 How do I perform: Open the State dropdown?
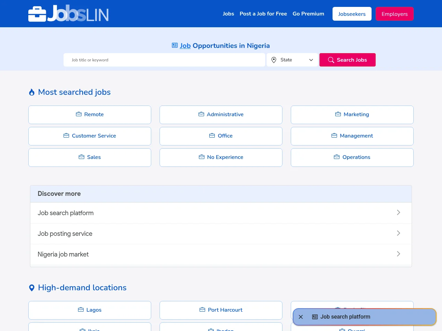tap(292, 60)
